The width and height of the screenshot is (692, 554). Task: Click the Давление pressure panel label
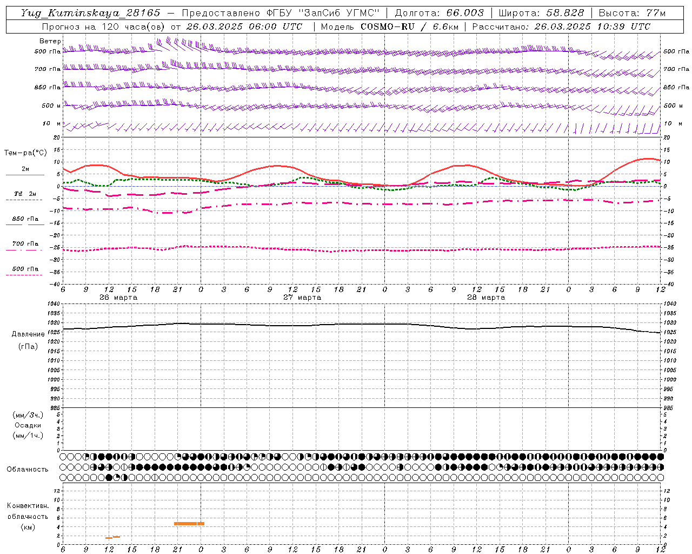28,334
